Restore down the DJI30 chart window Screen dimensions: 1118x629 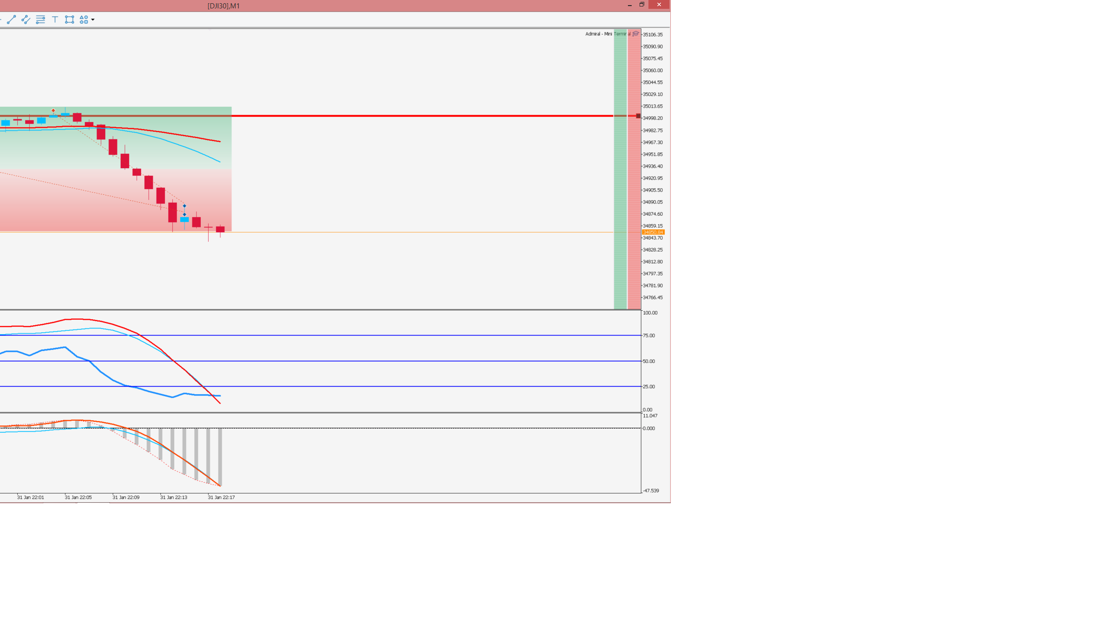tap(642, 5)
